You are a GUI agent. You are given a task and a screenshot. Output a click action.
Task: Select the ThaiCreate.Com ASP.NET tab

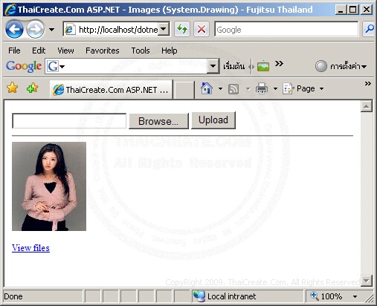pyautogui.click(x=111, y=90)
